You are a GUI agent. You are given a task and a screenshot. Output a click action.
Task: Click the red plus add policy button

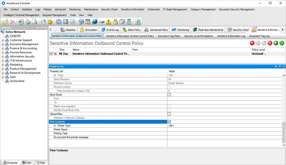[x=252, y=43]
